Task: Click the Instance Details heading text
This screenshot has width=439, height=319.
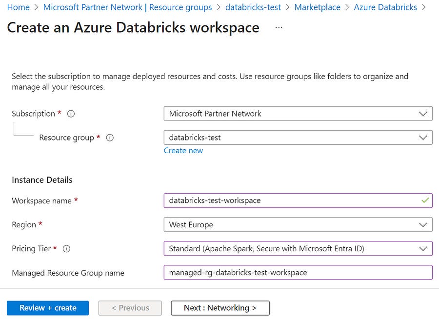Action: coord(42,180)
